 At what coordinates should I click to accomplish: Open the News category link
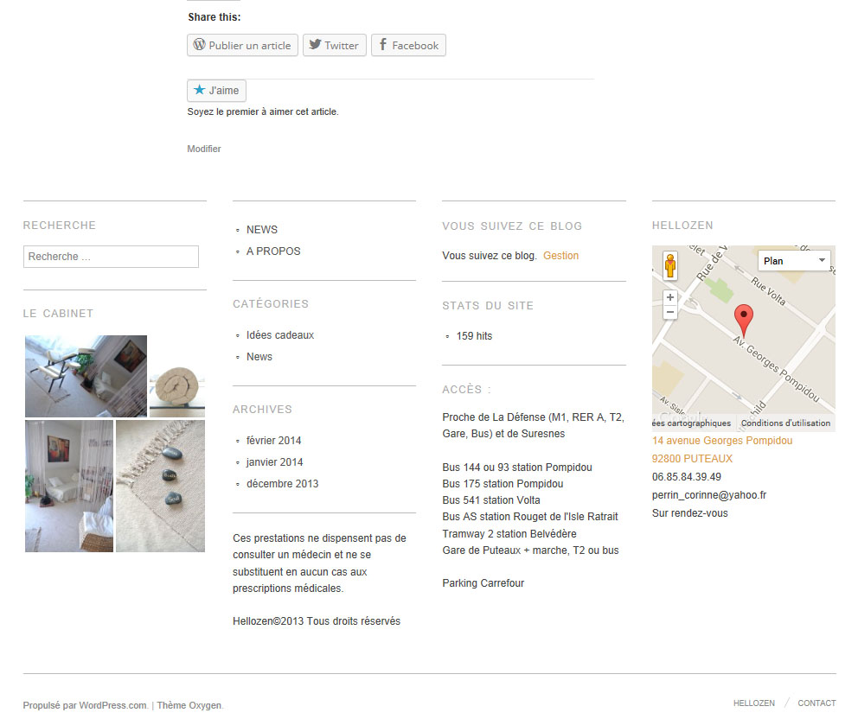pyautogui.click(x=259, y=357)
